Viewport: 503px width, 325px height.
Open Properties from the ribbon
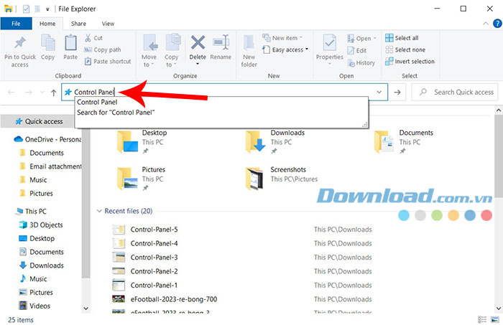tap(330, 44)
